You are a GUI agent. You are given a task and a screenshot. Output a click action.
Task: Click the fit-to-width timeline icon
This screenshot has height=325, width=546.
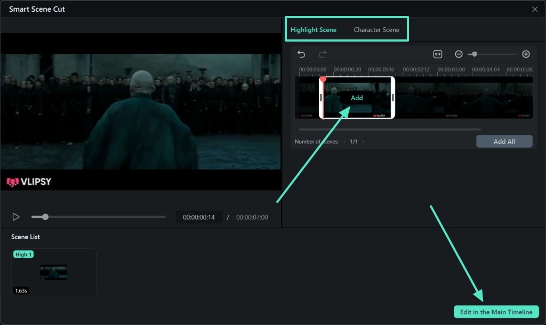437,54
